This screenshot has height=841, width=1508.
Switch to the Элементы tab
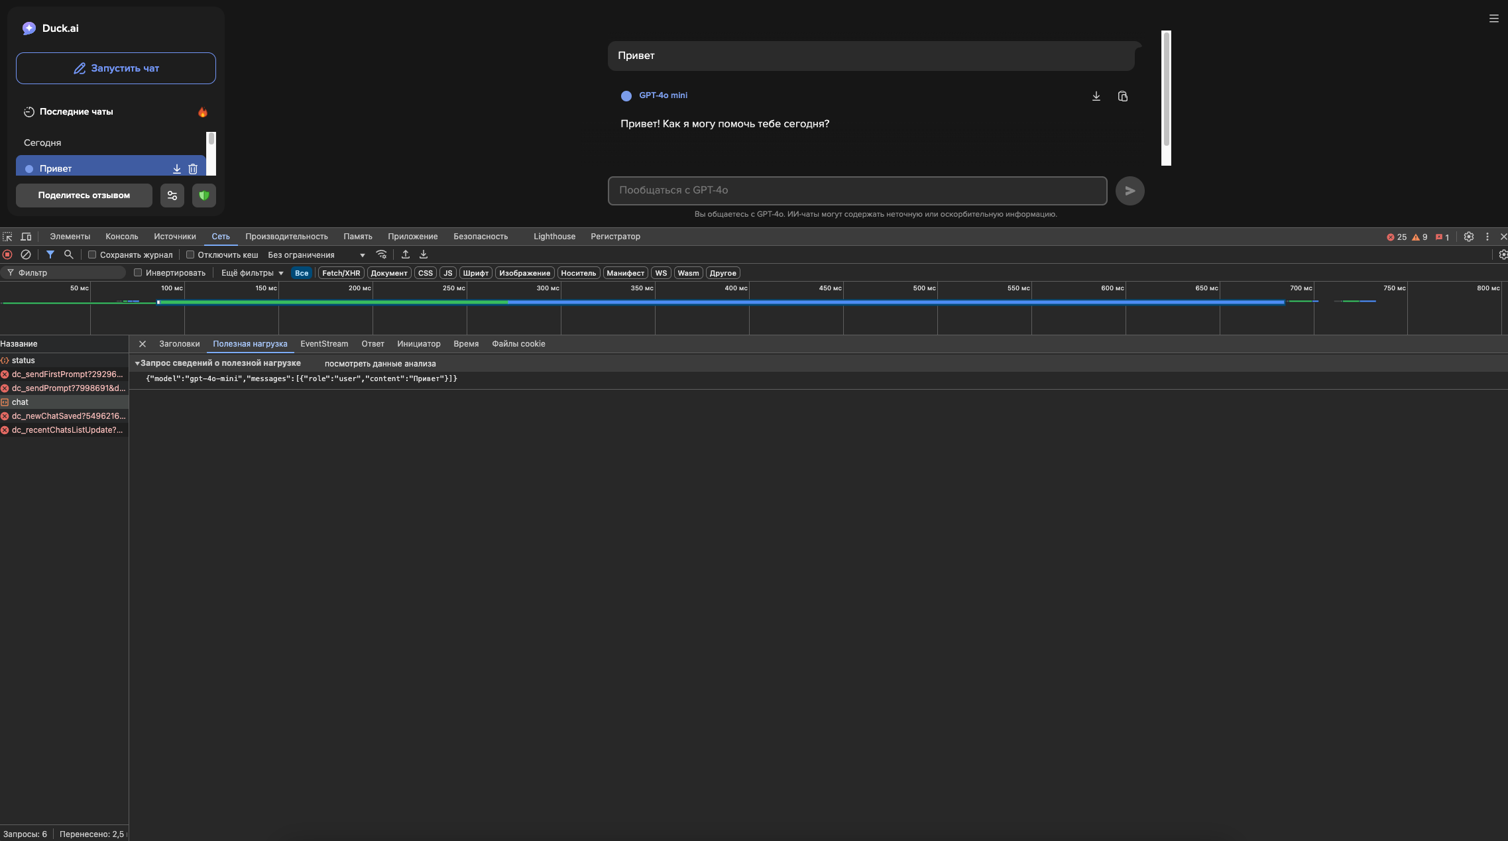pyautogui.click(x=70, y=237)
